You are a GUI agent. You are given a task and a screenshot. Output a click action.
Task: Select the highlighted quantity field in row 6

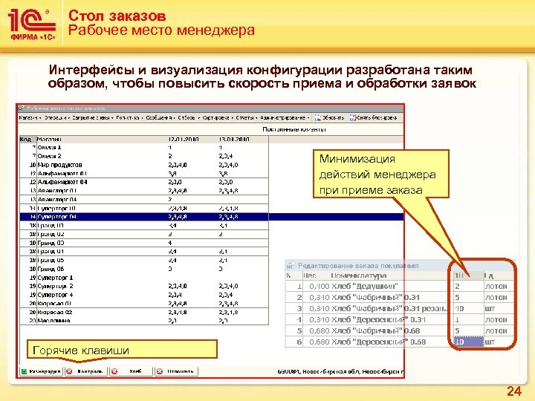click(x=468, y=342)
